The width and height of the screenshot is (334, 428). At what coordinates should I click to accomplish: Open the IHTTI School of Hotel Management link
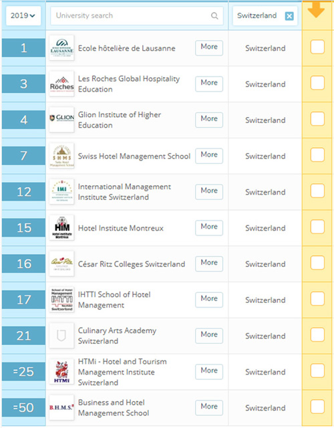point(114,300)
